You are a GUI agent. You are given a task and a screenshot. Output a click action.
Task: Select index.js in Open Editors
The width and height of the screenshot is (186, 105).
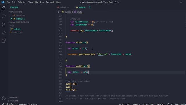pos(19,19)
